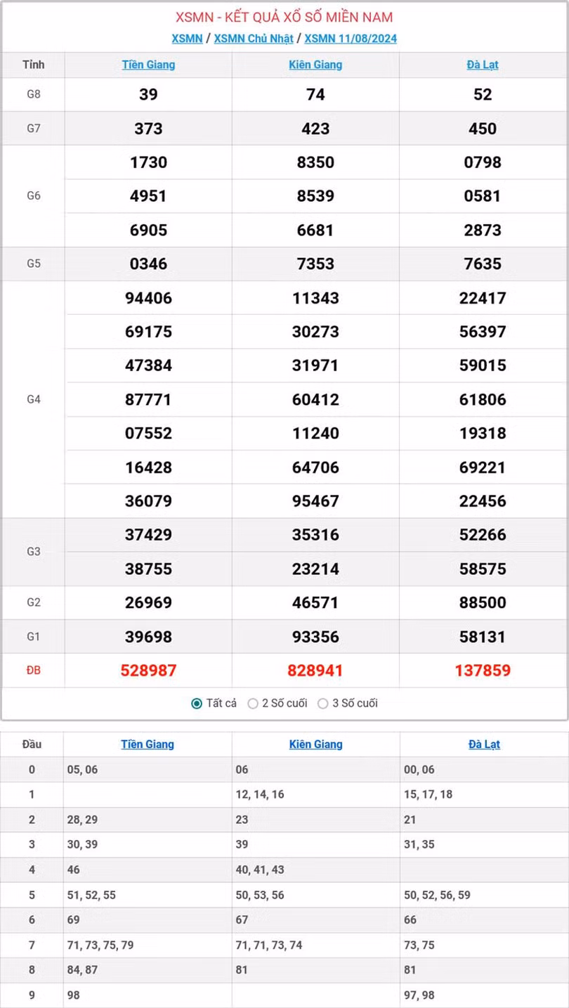Select the '3 Số cuối' radio option
The height and width of the screenshot is (1008, 569).
tap(323, 704)
